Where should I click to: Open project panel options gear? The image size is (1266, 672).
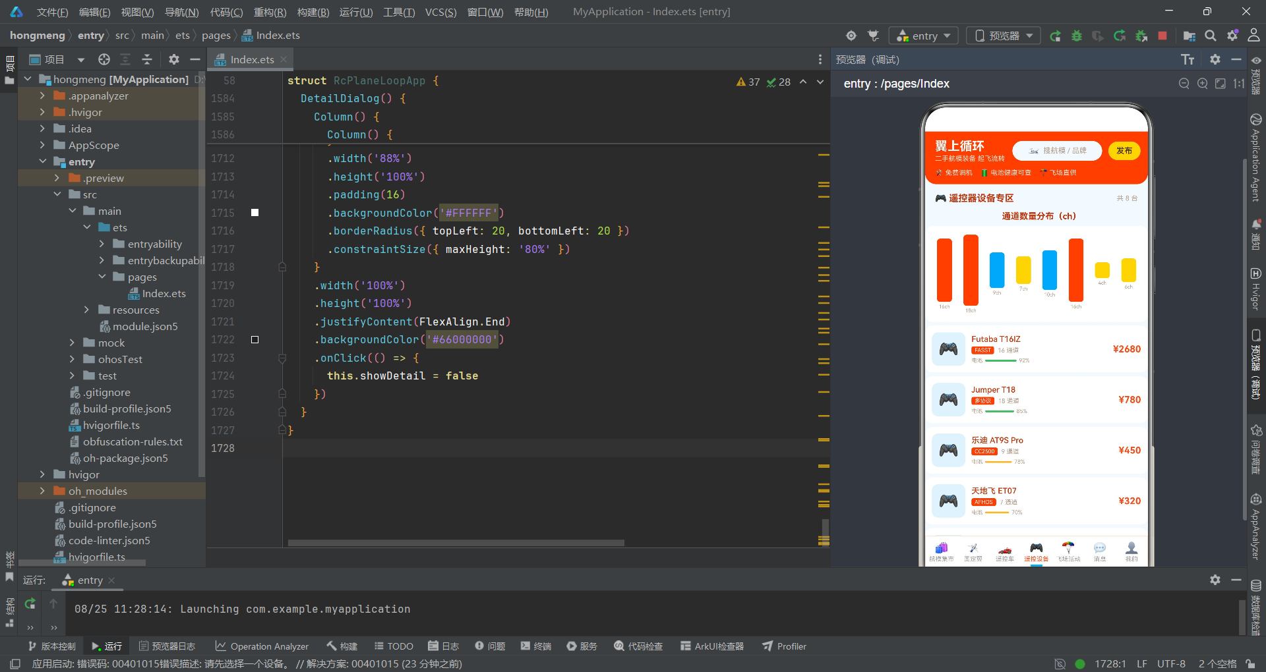tap(174, 59)
